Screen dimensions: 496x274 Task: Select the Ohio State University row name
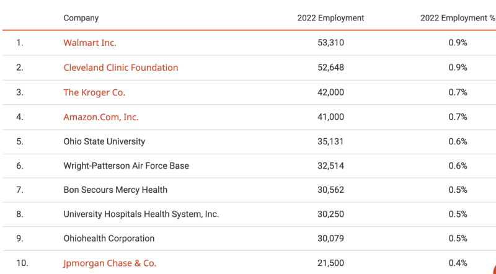tap(104, 141)
